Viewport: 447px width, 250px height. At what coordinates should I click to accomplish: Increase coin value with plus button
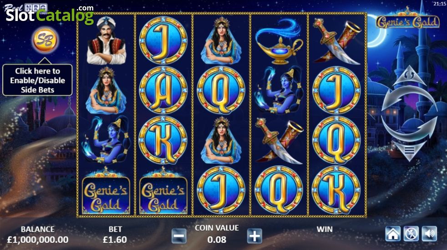pos(254,236)
